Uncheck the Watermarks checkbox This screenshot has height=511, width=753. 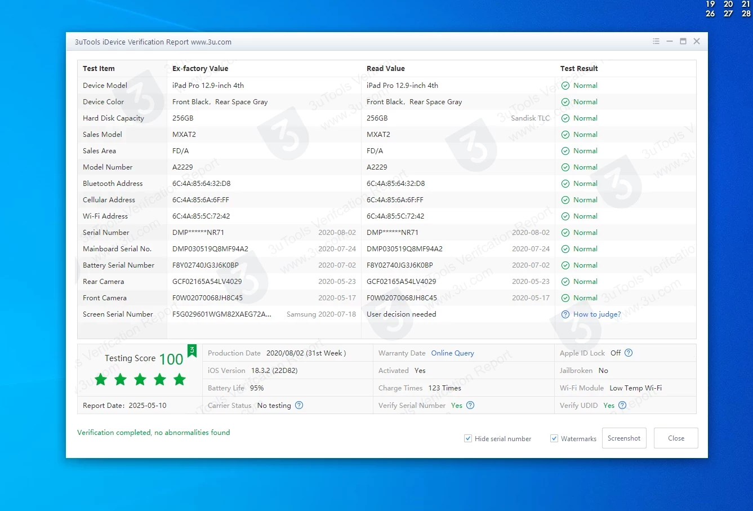(x=554, y=438)
